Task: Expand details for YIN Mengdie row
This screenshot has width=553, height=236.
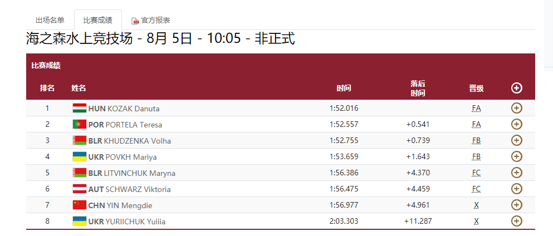Action: 516,205
